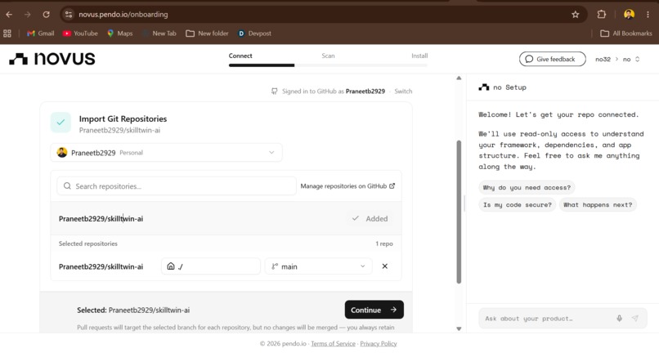Click the browser address bar URL
This screenshot has width=659, height=353.
tap(123, 14)
